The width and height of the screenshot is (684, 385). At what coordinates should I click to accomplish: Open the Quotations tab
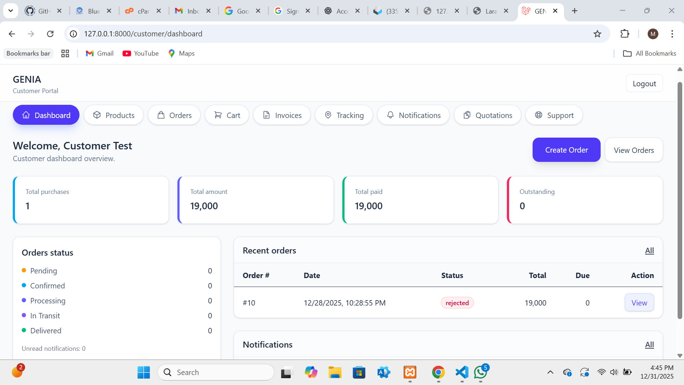(x=487, y=115)
